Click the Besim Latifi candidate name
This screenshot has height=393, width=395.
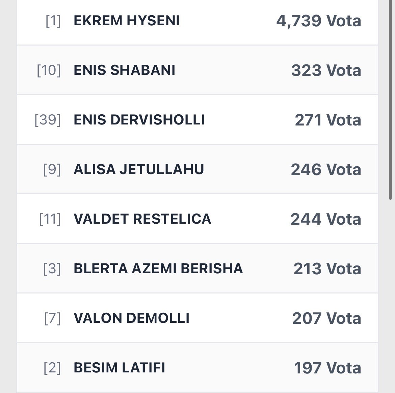click(x=119, y=368)
